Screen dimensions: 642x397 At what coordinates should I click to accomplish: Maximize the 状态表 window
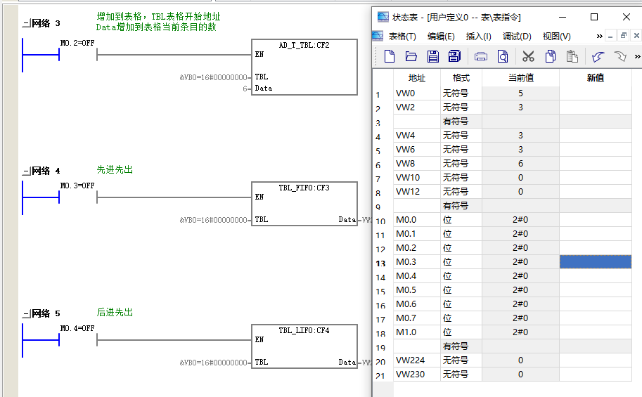[594, 17]
